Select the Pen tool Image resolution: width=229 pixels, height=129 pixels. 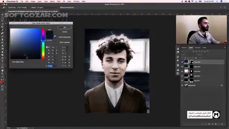2,58
